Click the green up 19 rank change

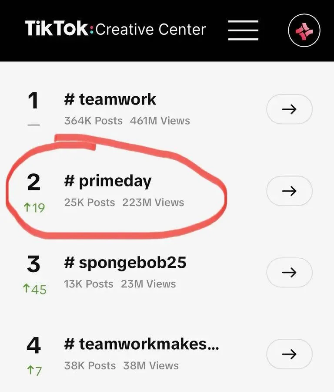[34, 207]
